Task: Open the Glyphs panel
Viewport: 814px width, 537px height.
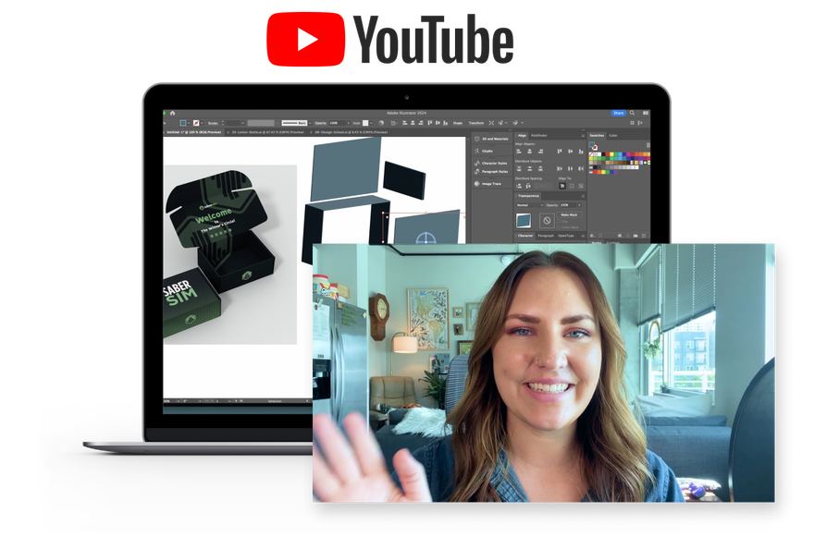Action: (x=483, y=151)
